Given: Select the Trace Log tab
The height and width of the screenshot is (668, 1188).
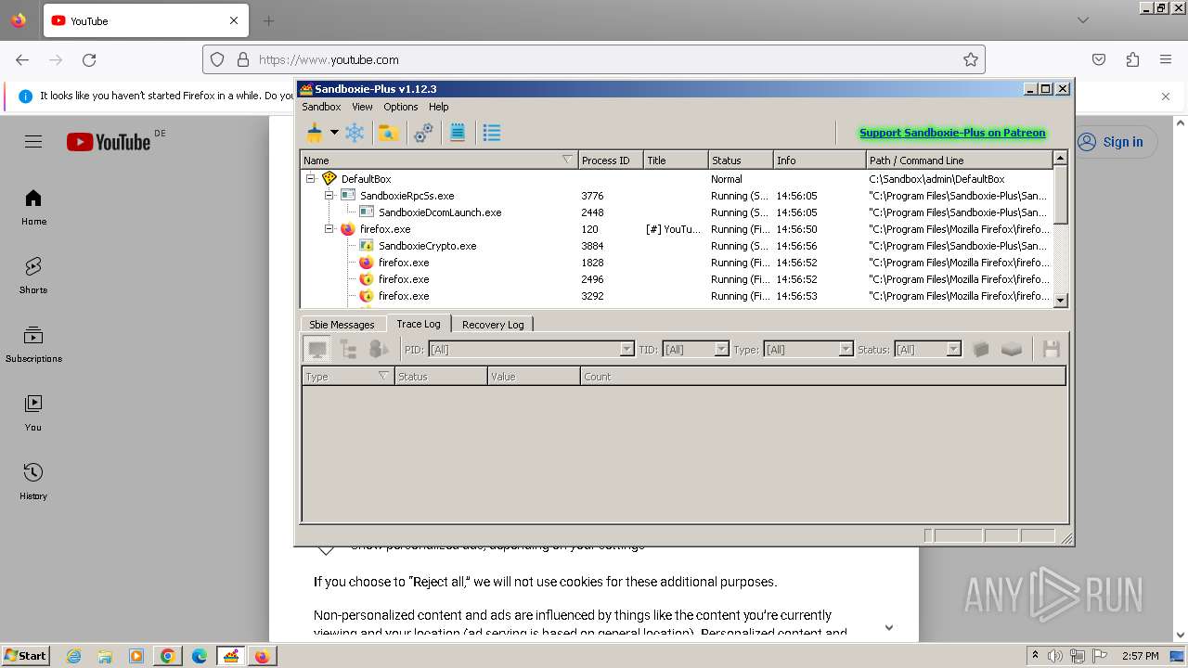Looking at the screenshot, I should tap(419, 324).
